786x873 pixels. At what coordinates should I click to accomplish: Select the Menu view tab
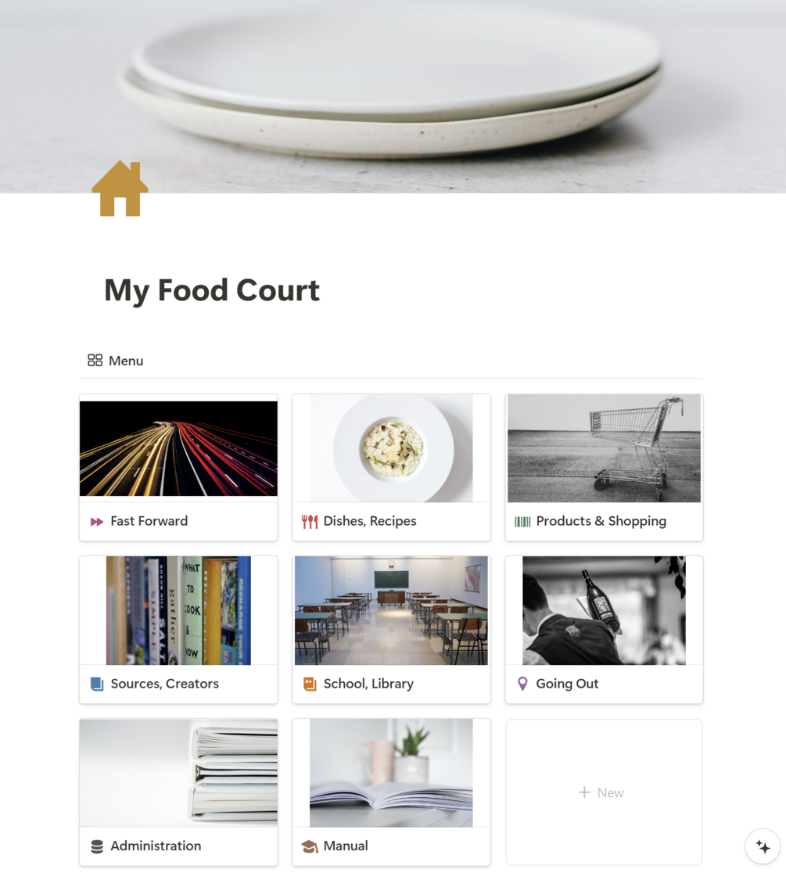pos(116,361)
